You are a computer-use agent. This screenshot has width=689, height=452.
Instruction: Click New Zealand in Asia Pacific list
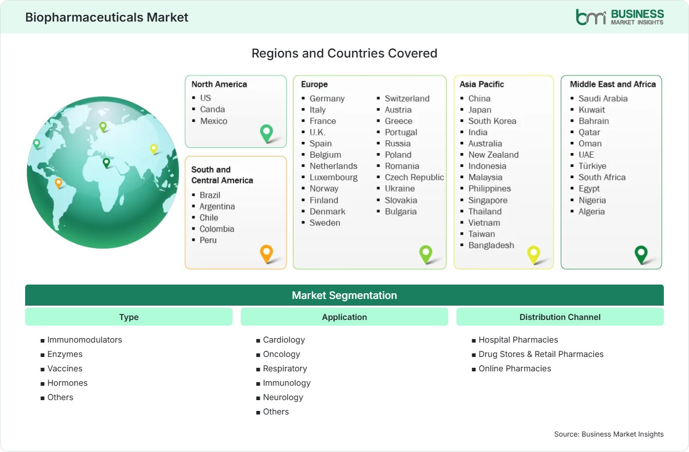[493, 155]
